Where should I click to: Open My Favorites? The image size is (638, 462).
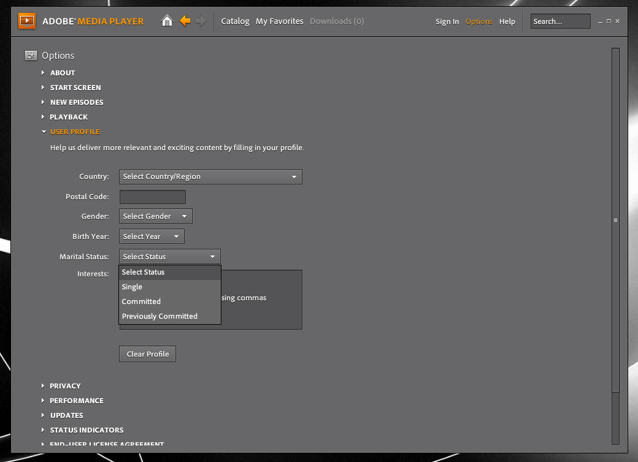280,21
